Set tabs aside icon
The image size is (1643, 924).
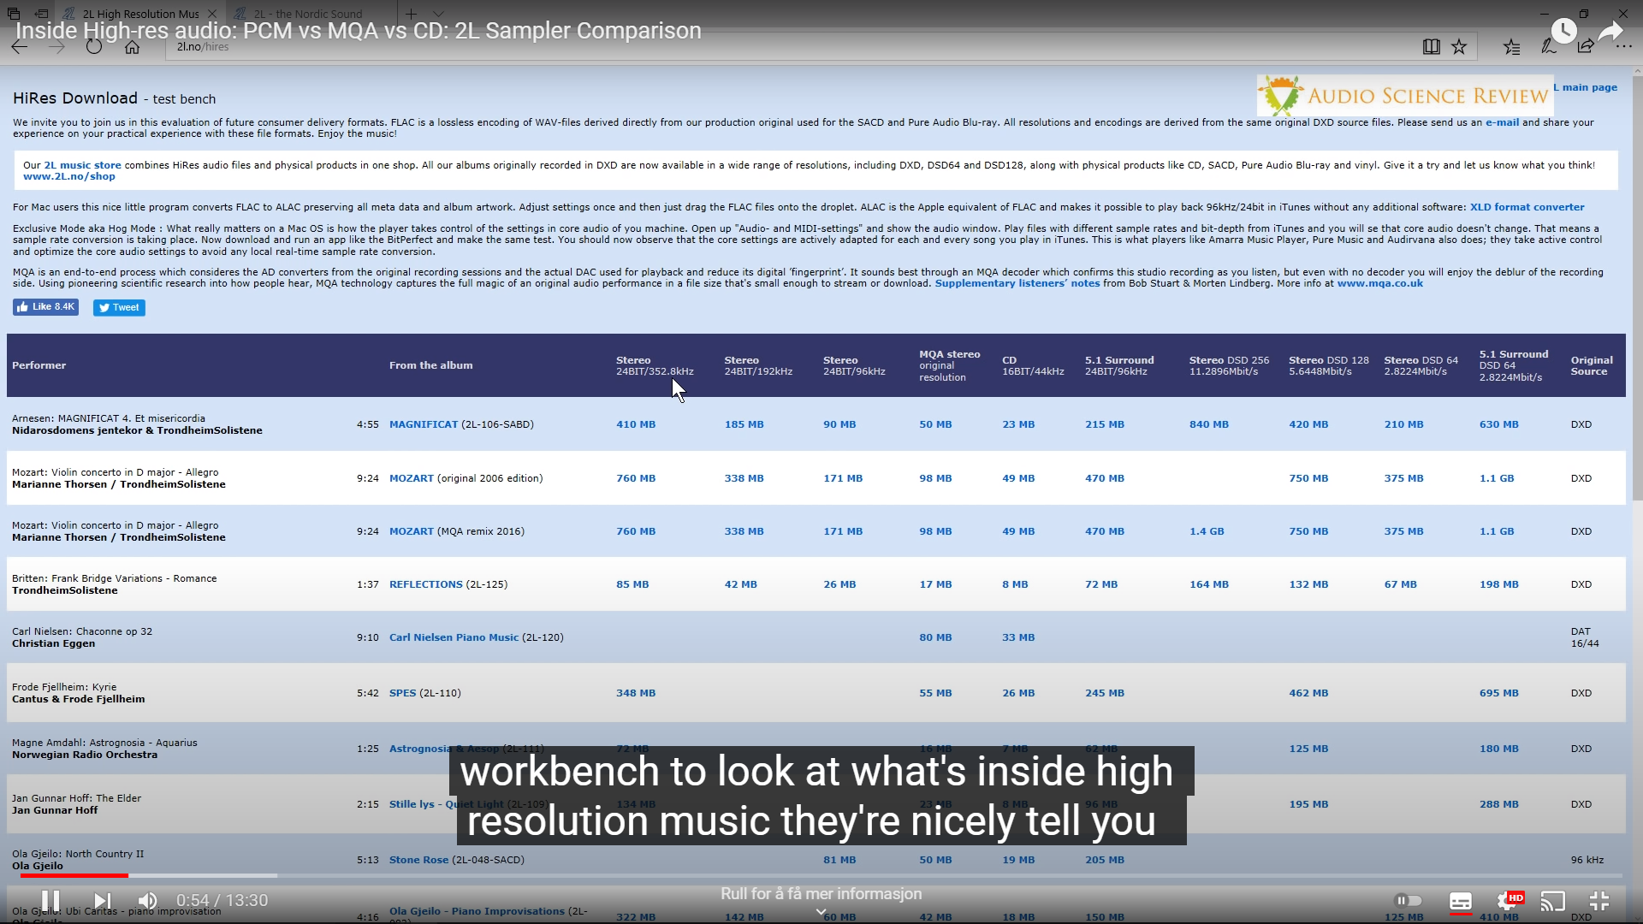coord(41,14)
